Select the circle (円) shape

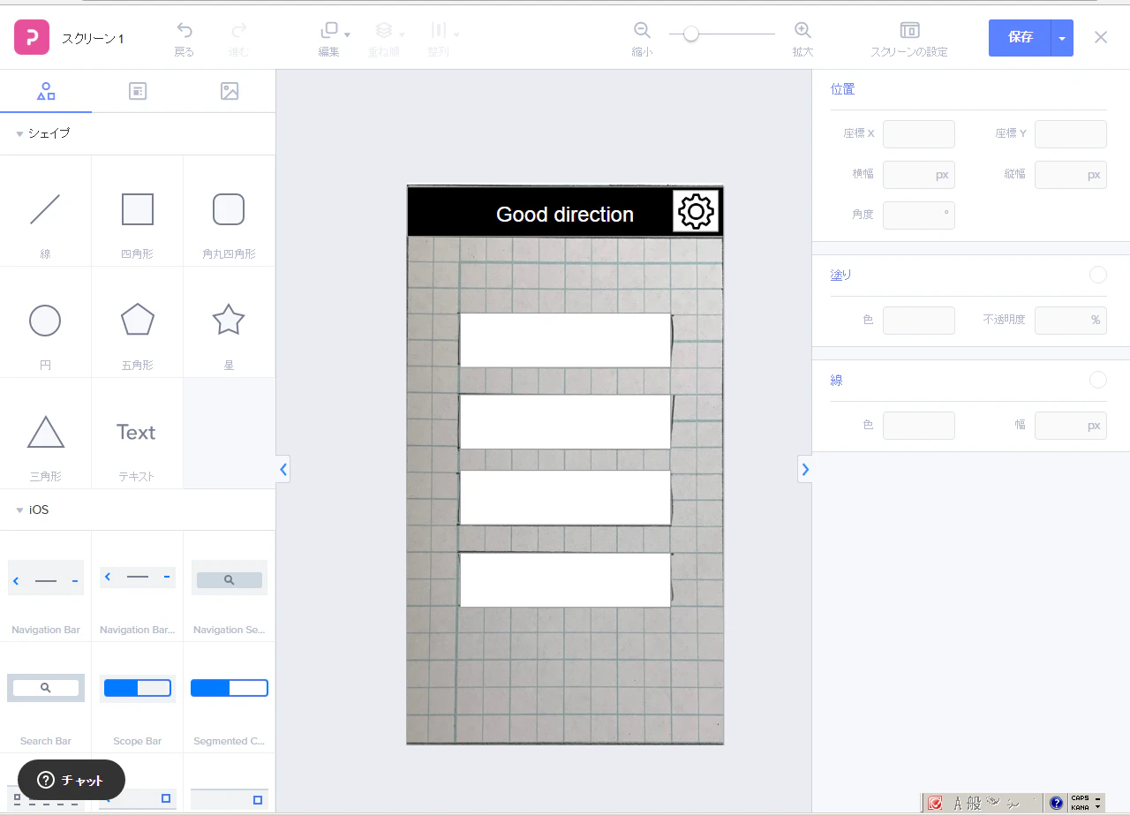coord(45,321)
